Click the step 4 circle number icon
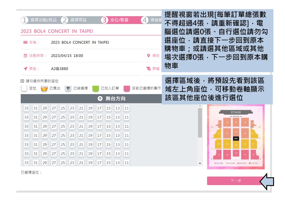 click(145, 20)
